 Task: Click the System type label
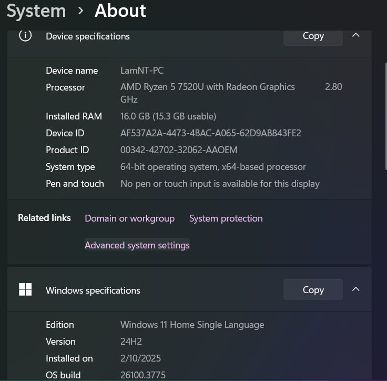[x=70, y=167]
